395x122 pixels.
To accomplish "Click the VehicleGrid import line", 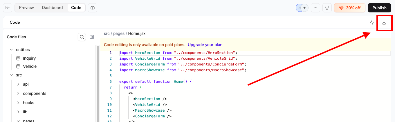I will coord(178,59).
